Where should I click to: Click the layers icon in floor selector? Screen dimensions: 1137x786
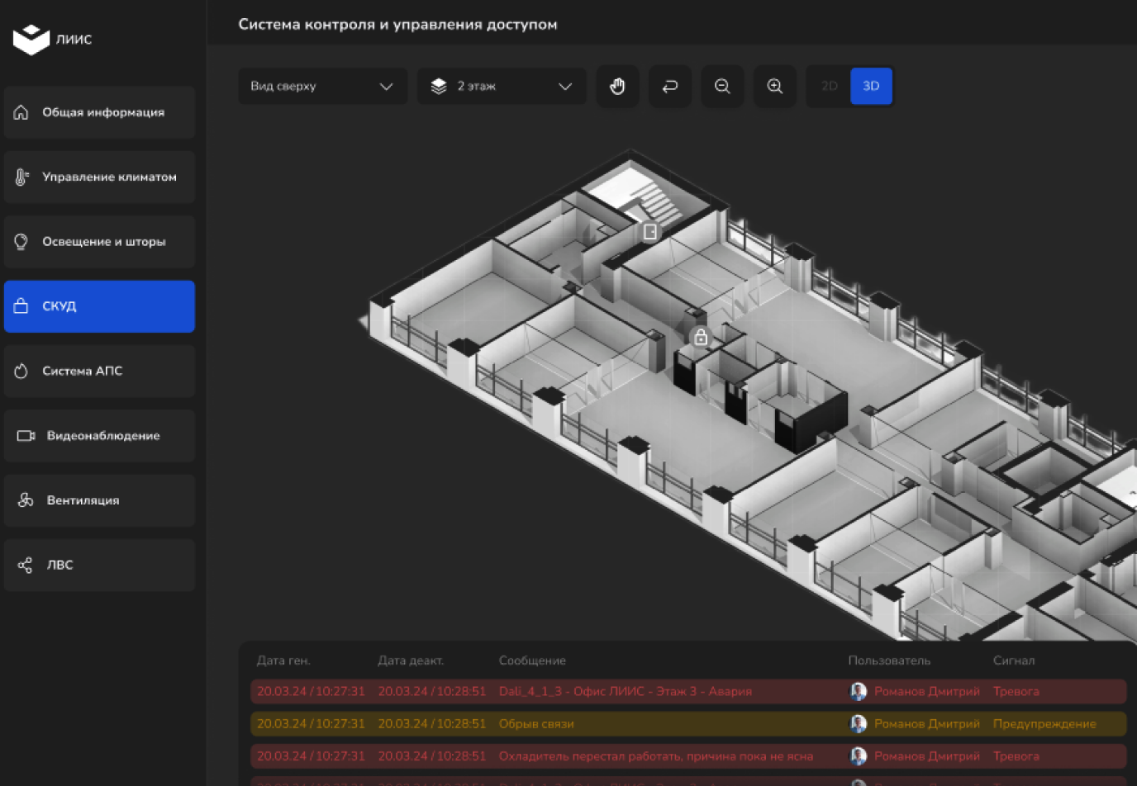click(x=439, y=86)
